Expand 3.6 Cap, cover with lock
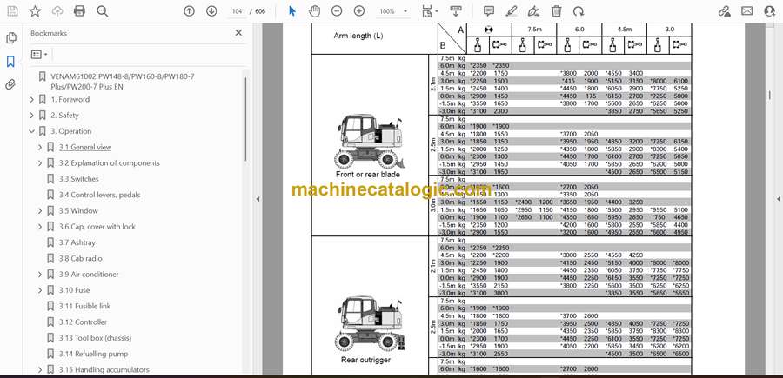Viewport: 783px width, 378px height. point(40,227)
